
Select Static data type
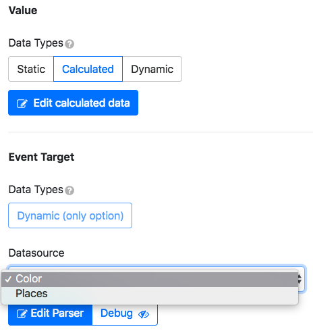pos(31,69)
